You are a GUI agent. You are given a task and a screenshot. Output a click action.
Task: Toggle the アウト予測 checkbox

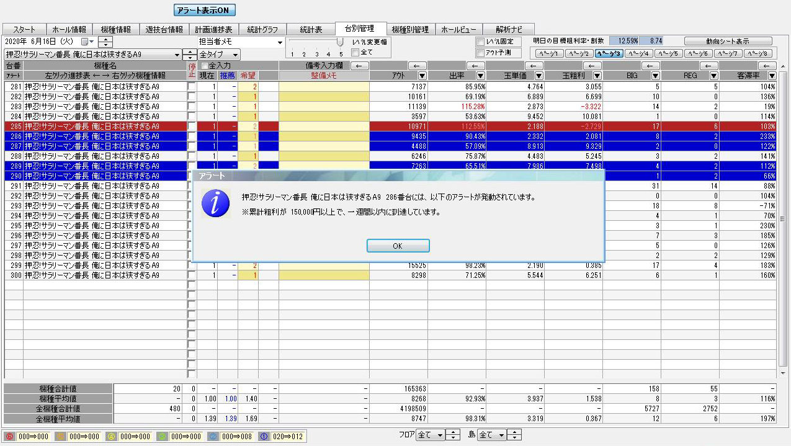coord(480,53)
